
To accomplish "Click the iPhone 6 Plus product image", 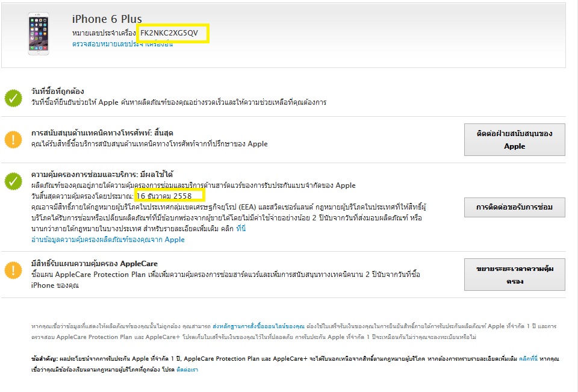I will tap(39, 34).
